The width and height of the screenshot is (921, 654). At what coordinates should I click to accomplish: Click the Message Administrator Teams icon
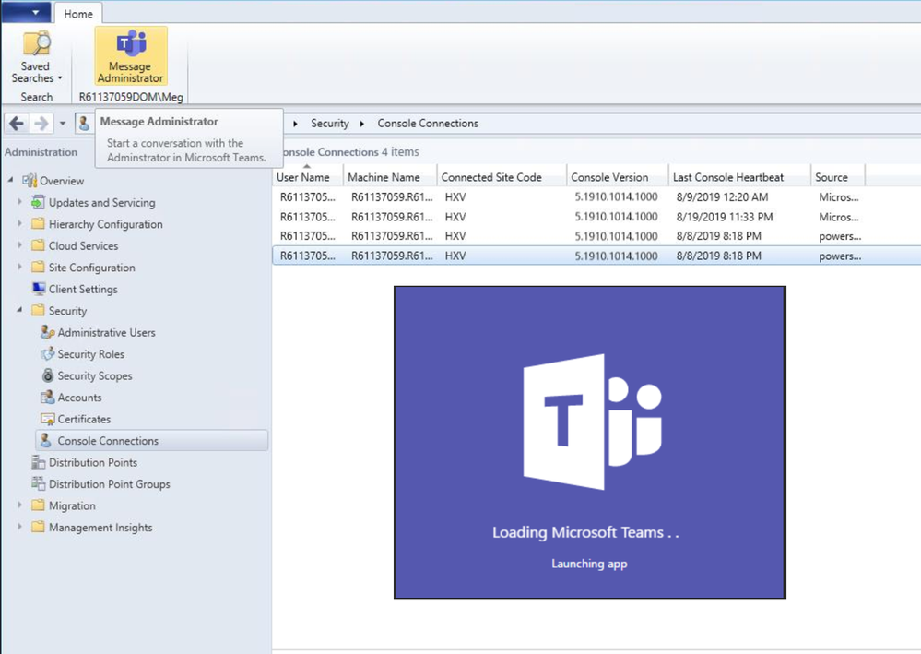pos(130,43)
